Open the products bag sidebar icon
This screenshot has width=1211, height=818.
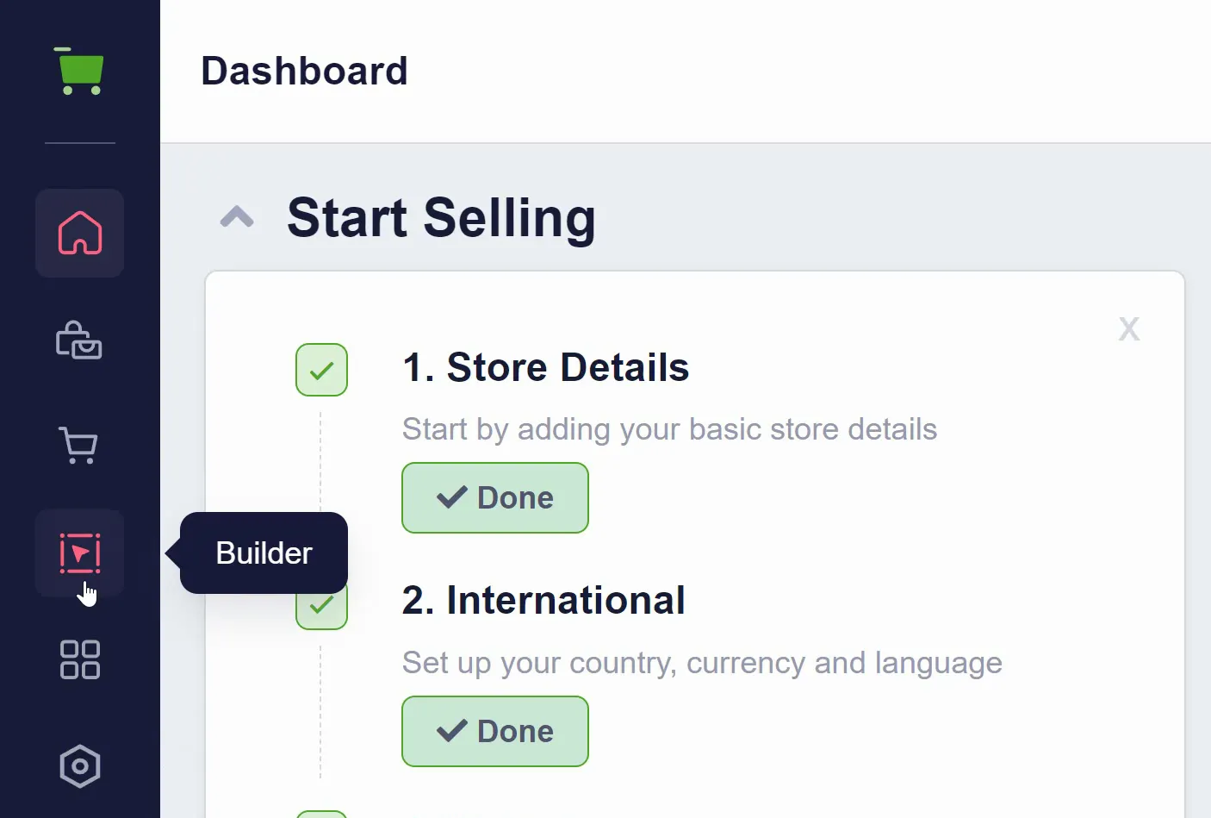tap(79, 340)
